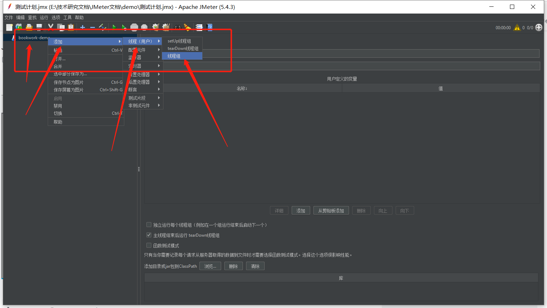Open the 运行 menu
Image resolution: width=547 pixels, height=308 pixels.
pyautogui.click(x=44, y=17)
